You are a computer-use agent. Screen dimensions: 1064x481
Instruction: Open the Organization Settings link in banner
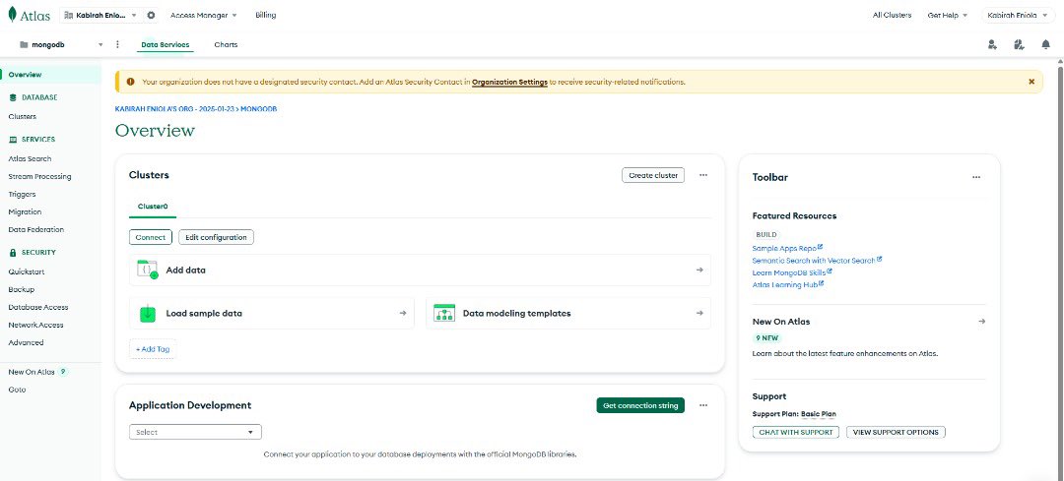coord(509,82)
